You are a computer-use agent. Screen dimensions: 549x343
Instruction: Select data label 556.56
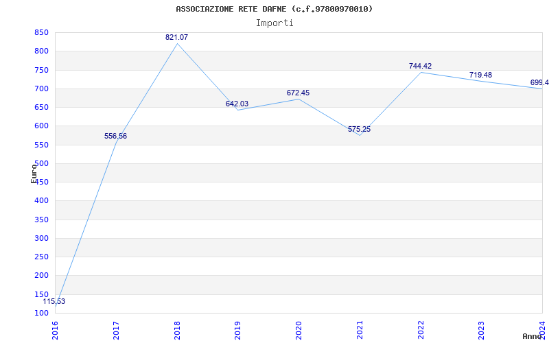click(115, 136)
